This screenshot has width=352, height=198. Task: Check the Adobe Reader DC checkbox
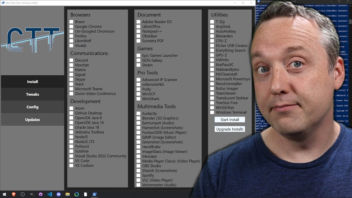(139, 22)
